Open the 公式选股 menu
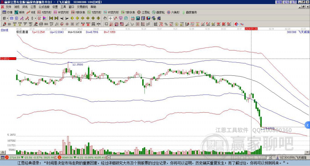The width and height of the screenshot is (310, 166). [x=44, y=6]
